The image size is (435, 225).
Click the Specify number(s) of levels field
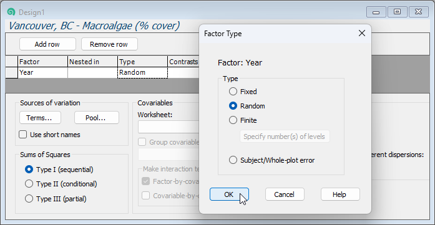pyautogui.click(x=285, y=136)
